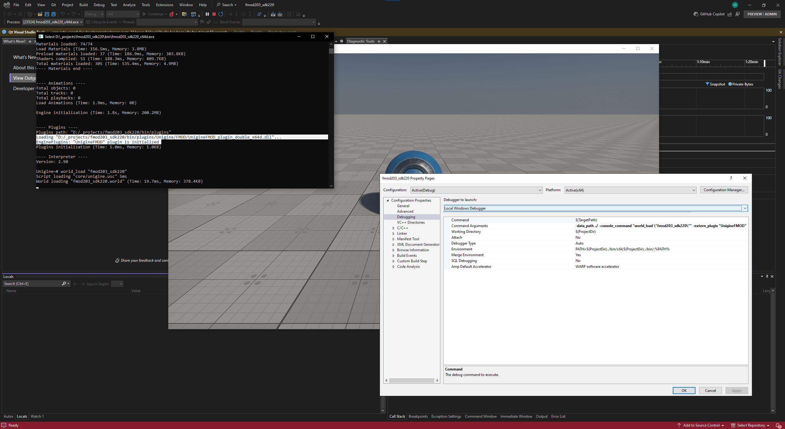Stop debugging with the red square icon
The width and height of the screenshot is (785, 429).
tap(214, 14)
